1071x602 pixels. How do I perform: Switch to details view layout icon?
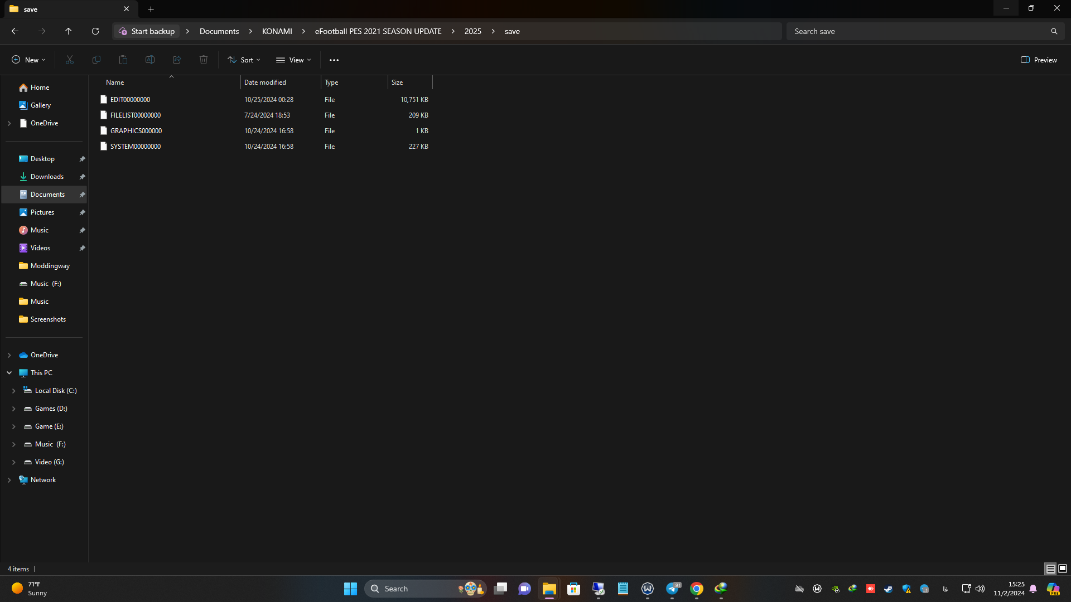(x=1050, y=569)
